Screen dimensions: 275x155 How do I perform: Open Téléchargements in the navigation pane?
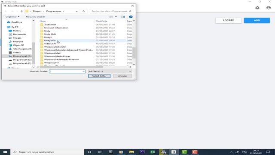point(22,49)
